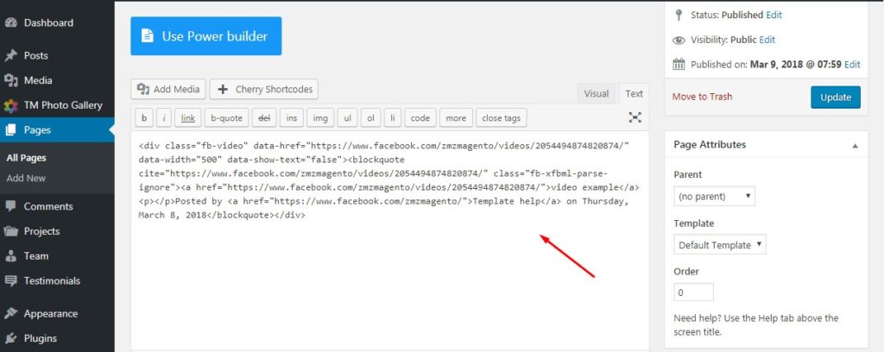Click the Appearance brush icon
Viewport: 884px width, 352px height.
click(10, 314)
